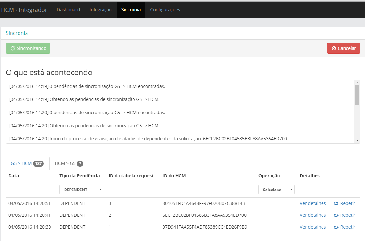Click HCM ID 801051FD1A4648FF97F020B07C38814B
Image resolution: width=365 pixels, height=241 pixels.
[204, 203]
